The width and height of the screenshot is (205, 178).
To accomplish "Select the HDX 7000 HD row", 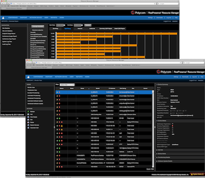I will (104, 152).
